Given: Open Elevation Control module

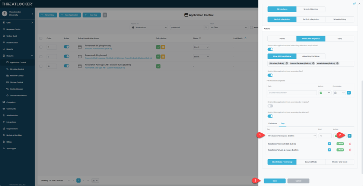Looking at the screenshot, I should point(17,69).
